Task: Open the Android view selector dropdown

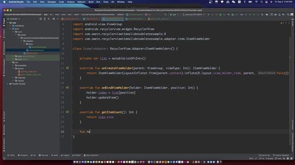Action: pos(13,19)
